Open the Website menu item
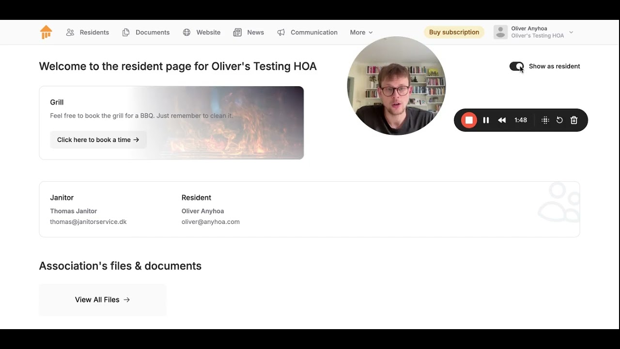The image size is (620, 349). pos(201,32)
